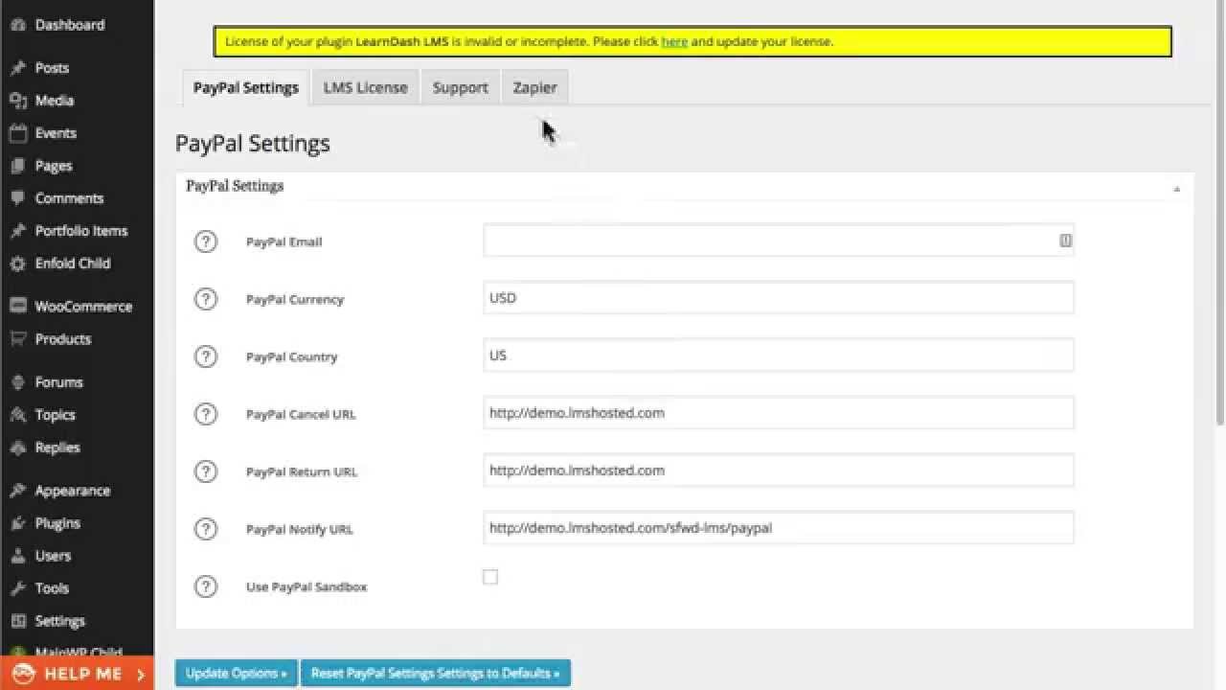Open the Forums menu label
1226x690 pixels.
(x=58, y=382)
